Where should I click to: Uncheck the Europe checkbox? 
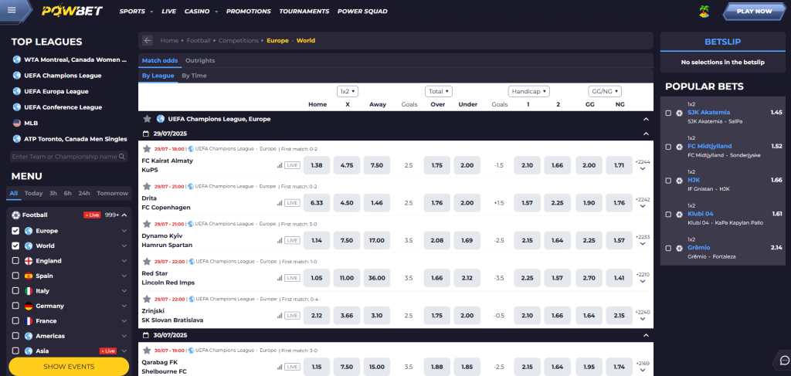(15, 231)
